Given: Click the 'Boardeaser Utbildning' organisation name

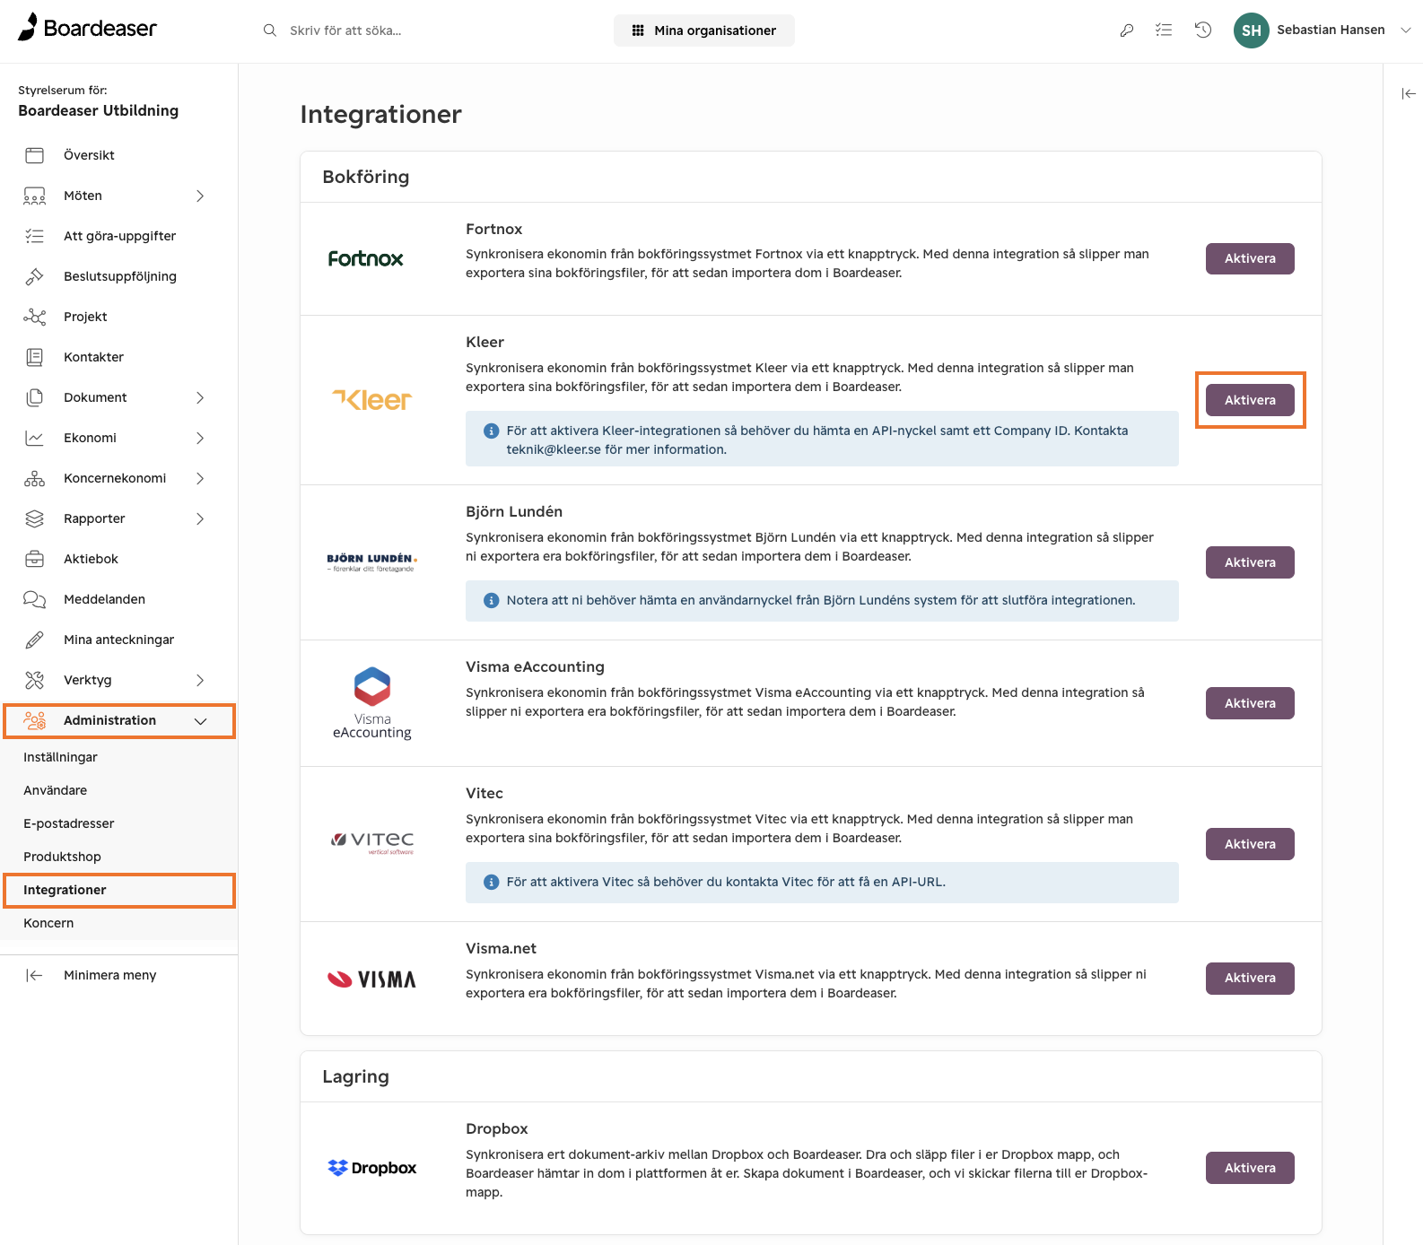Looking at the screenshot, I should (x=99, y=110).
